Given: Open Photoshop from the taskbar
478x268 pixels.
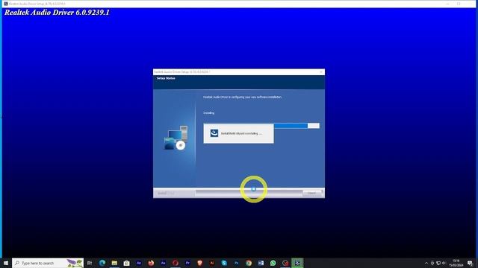Looking at the screenshot, I should tap(236, 263).
